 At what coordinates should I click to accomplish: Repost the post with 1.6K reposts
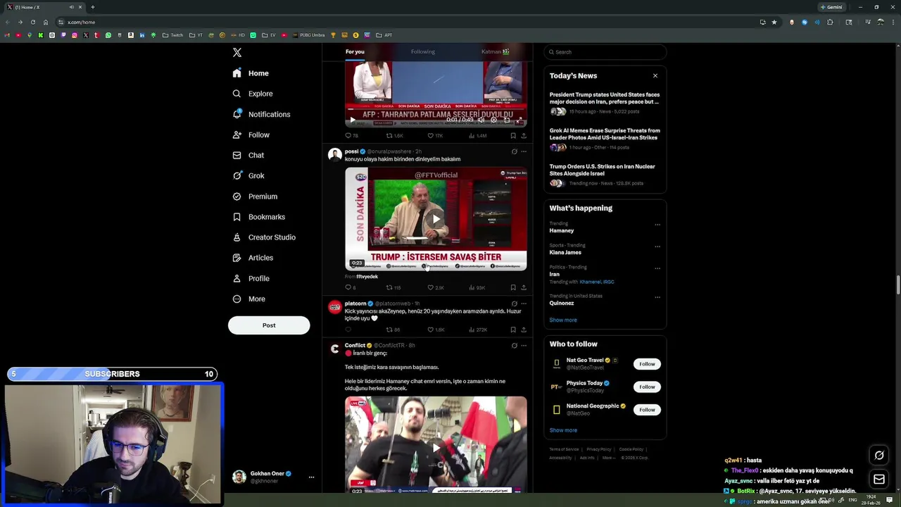[394, 136]
